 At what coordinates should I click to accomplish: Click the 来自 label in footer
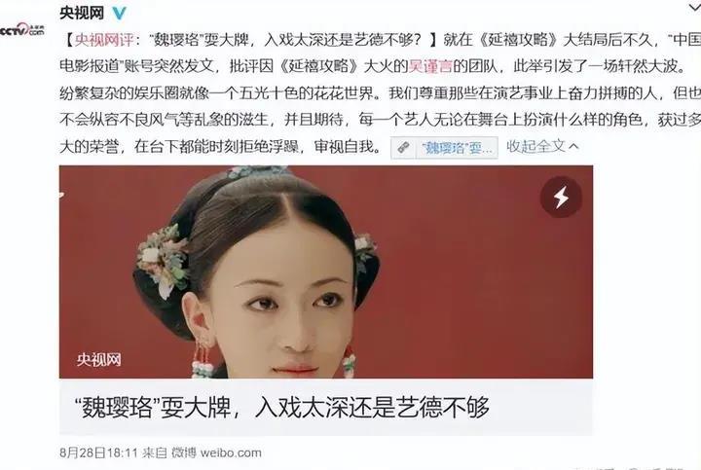coord(155,452)
